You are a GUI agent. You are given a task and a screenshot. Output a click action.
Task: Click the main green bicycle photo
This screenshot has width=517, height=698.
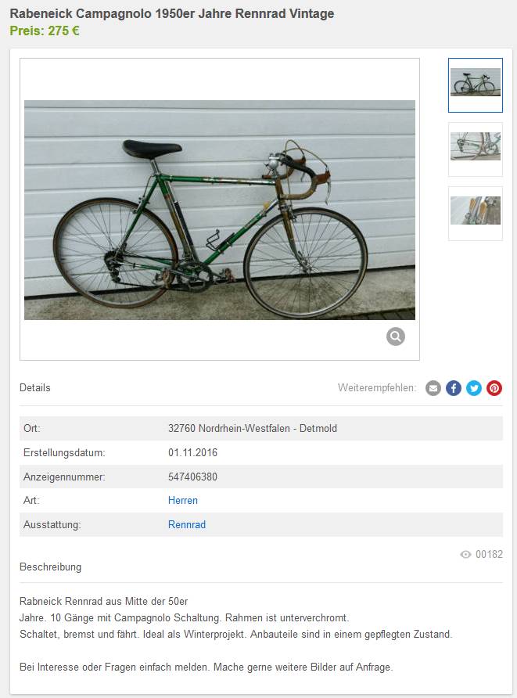219,210
